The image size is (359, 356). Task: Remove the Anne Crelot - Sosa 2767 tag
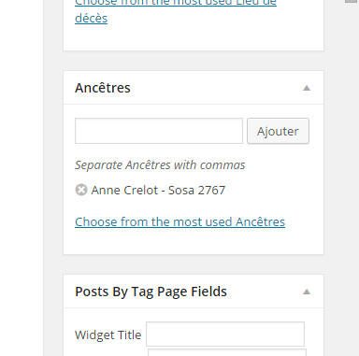pyautogui.click(x=81, y=190)
